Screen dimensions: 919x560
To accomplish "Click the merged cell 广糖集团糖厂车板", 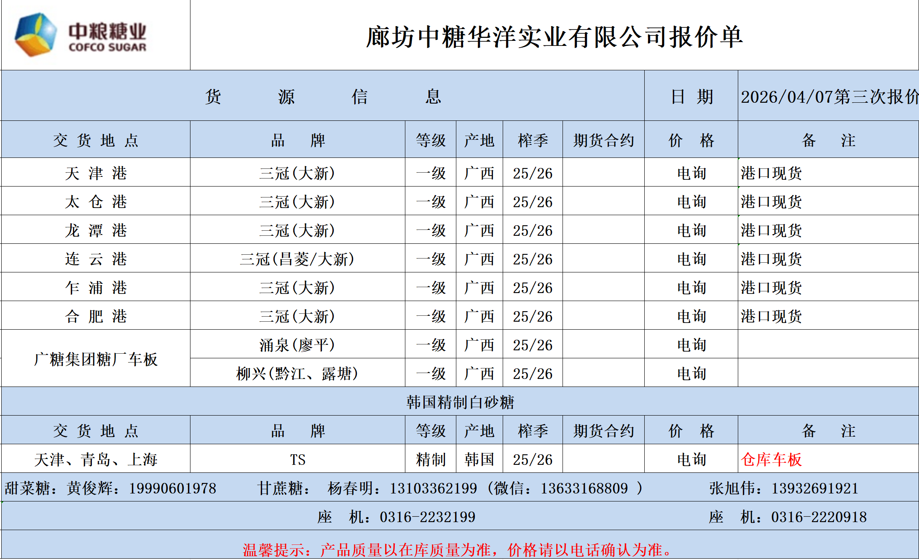I will (96, 359).
